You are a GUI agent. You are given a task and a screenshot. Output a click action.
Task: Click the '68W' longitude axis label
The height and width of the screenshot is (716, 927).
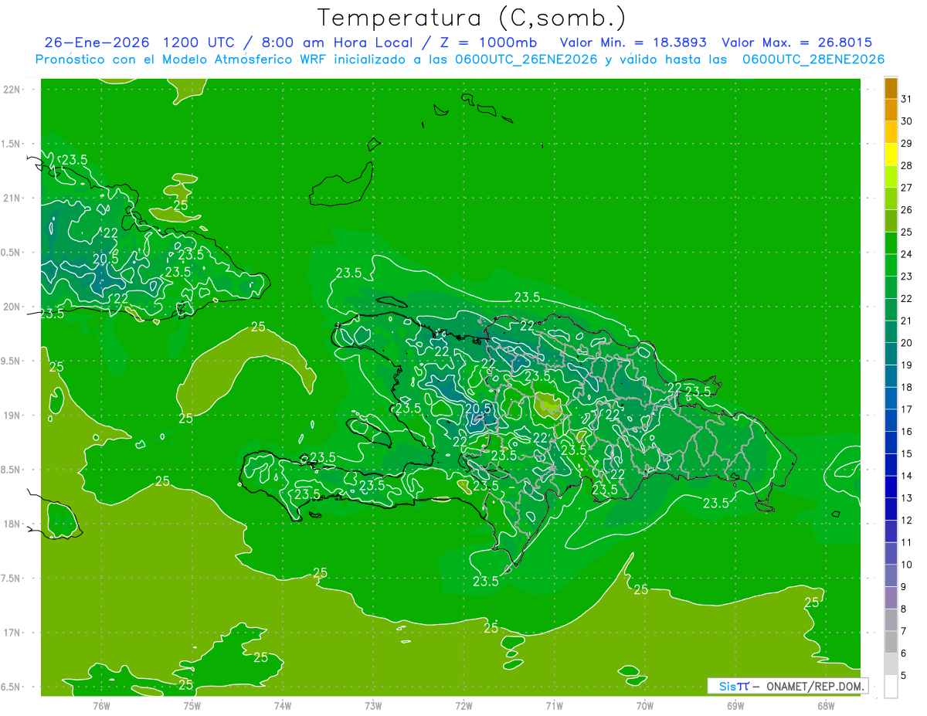(826, 707)
